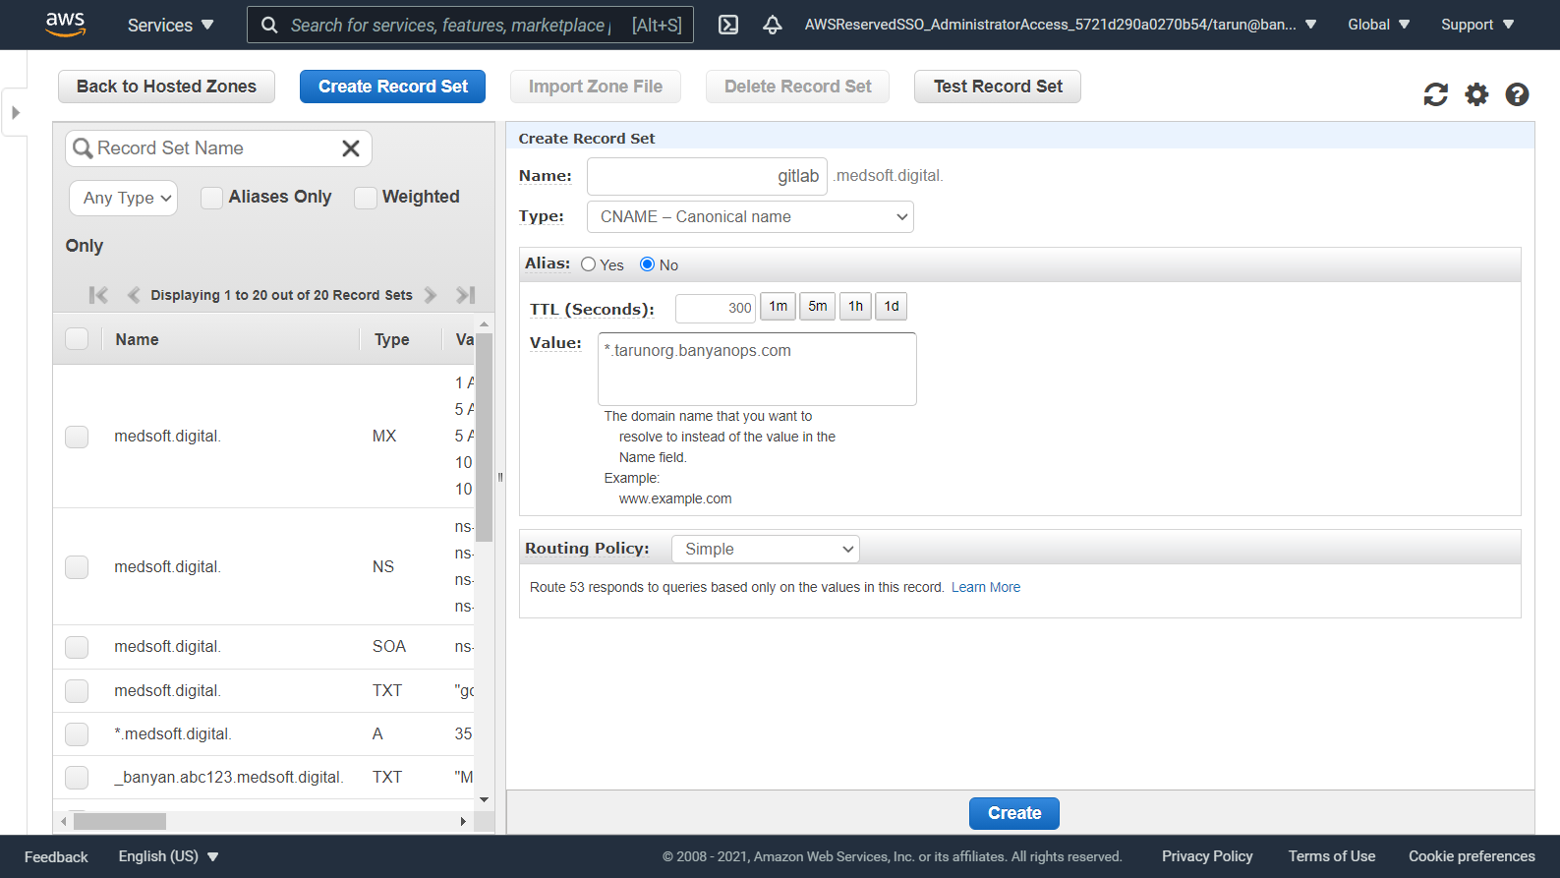
Task: Open the Services menu
Action: click(x=170, y=25)
